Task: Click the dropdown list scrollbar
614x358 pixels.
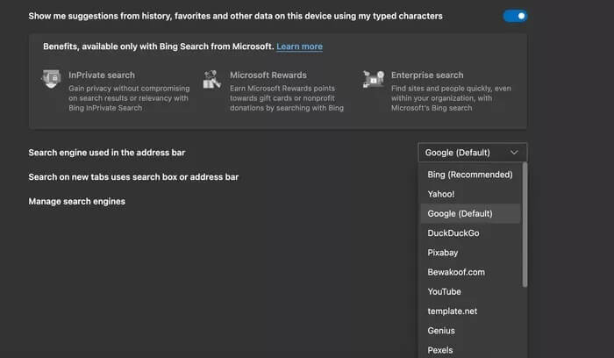Action: pyautogui.click(x=525, y=224)
